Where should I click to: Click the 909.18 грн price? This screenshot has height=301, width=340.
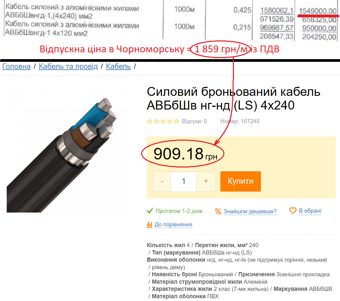(x=185, y=154)
